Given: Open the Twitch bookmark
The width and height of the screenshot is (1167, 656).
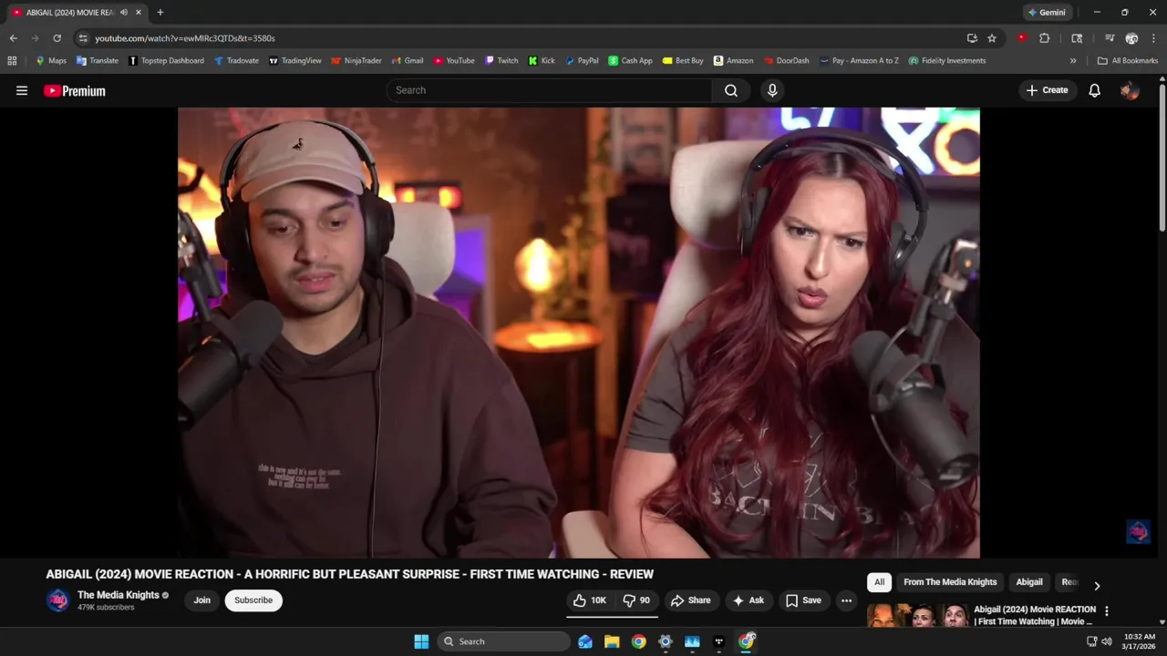Looking at the screenshot, I should tap(501, 61).
